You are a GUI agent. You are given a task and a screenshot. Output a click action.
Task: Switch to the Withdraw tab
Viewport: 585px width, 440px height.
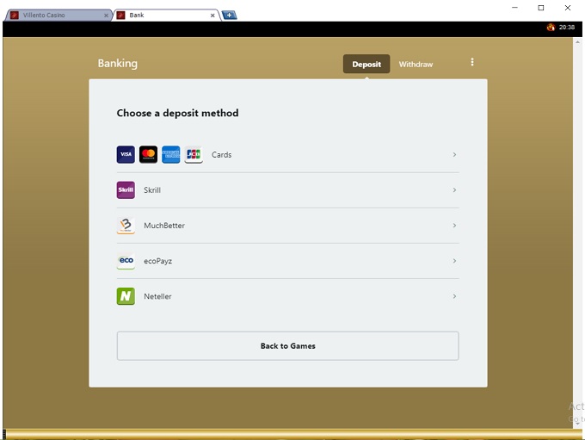[x=416, y=65]
